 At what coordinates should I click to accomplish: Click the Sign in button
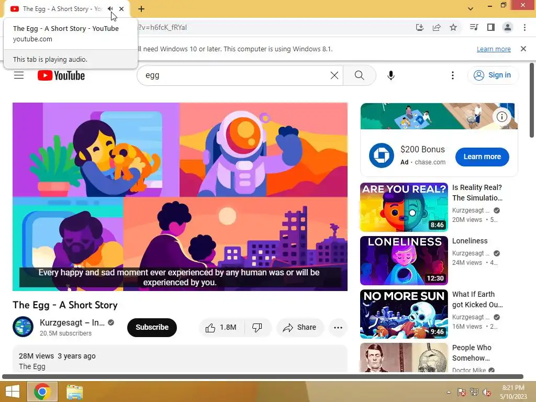[x=493, y=75]
